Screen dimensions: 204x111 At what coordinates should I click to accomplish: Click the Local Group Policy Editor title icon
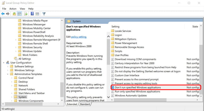(3, 3)
